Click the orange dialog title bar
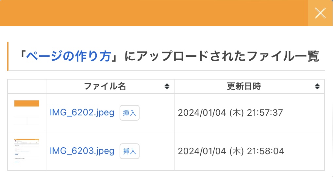This screenshot has height=177, width=333. 154,13
